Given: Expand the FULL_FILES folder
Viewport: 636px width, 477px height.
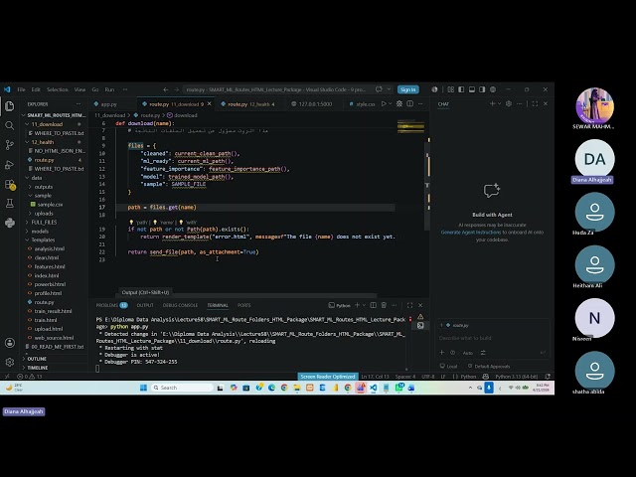Looking at the screenshot, I should [x=44, y=223].
